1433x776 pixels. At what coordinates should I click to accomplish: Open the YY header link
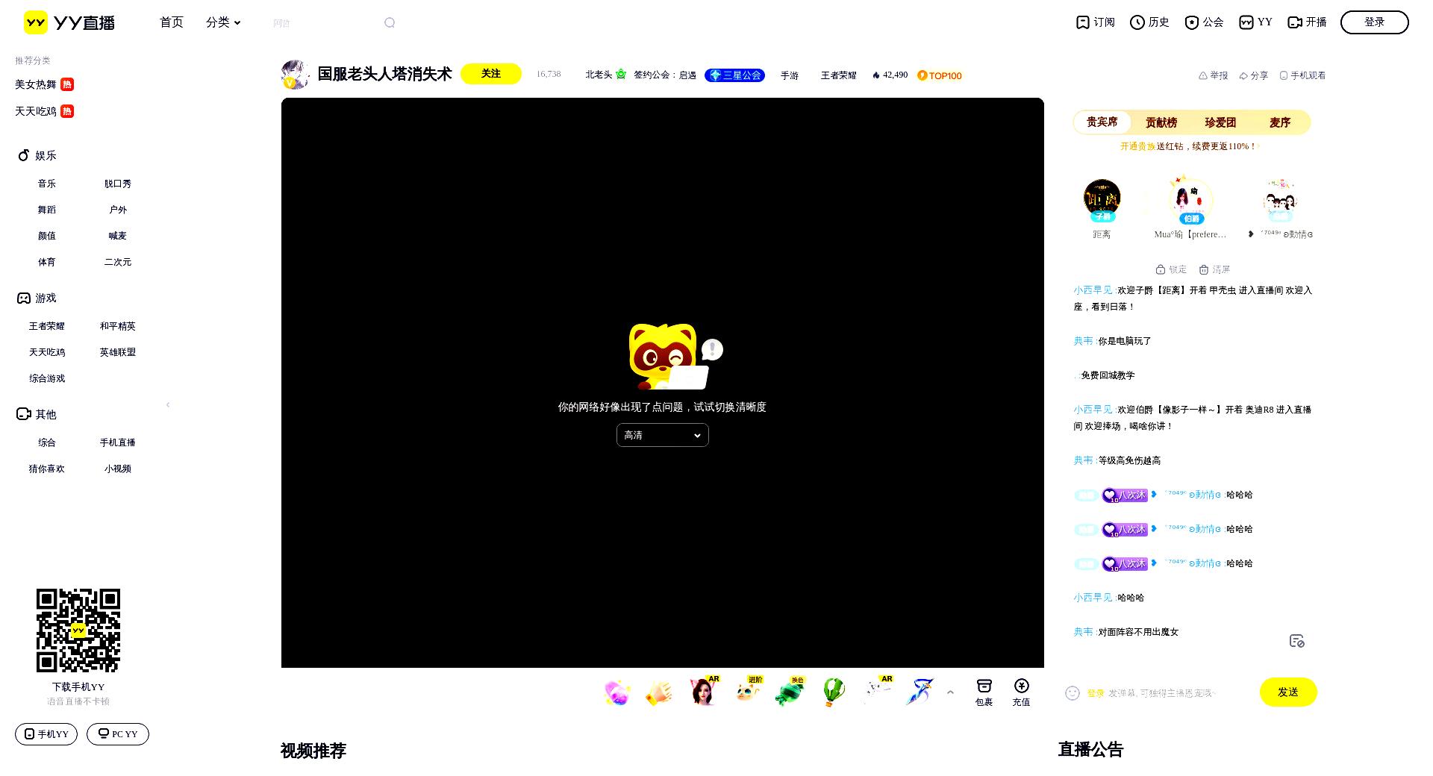[x=1255, y=22]
